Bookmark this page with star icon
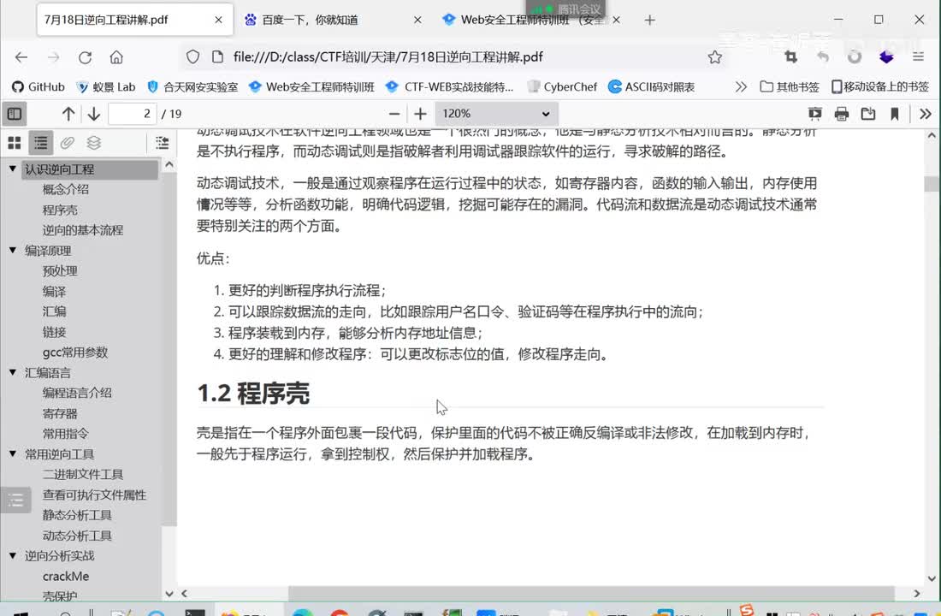 click(715, 57)
